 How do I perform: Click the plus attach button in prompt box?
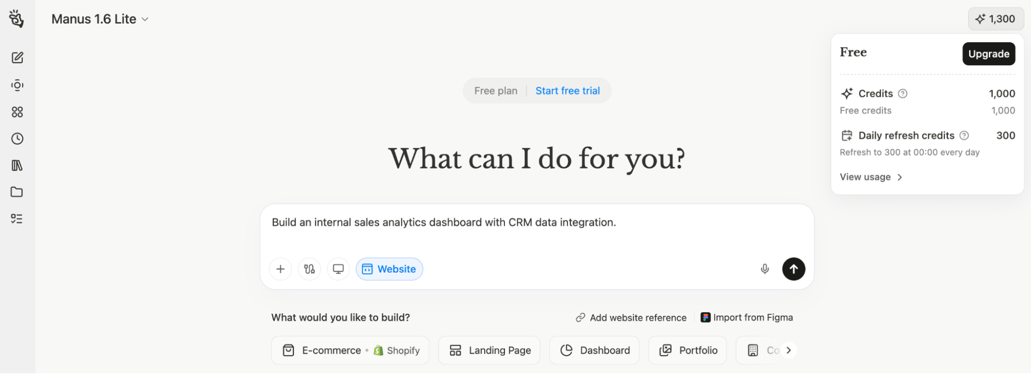(281, 269)
